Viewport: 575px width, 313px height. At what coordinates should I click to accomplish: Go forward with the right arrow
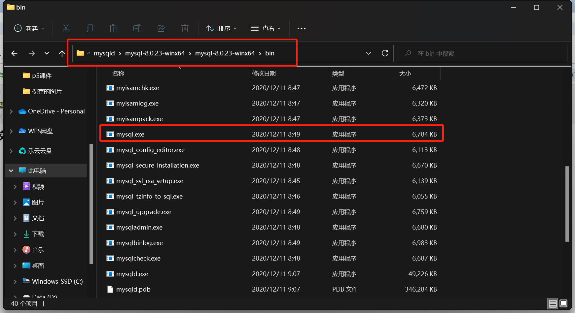(x=32, y=53)
